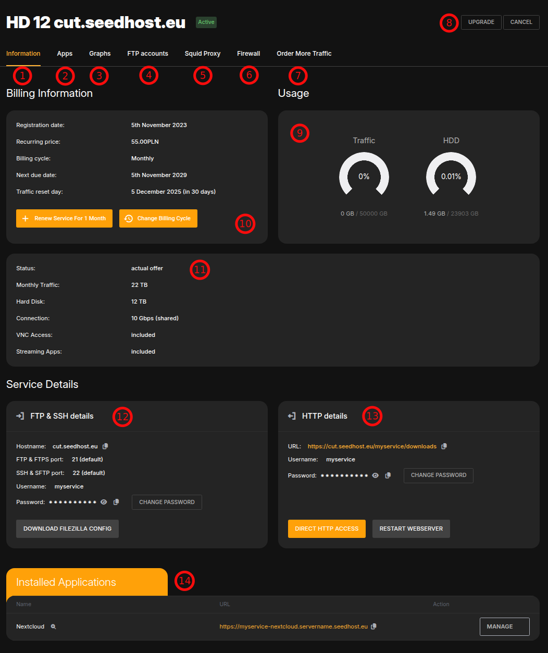The image size is (548, 653).
Task: Click the FTP & SSH details header icon
Action: click(x=20, y=416)
